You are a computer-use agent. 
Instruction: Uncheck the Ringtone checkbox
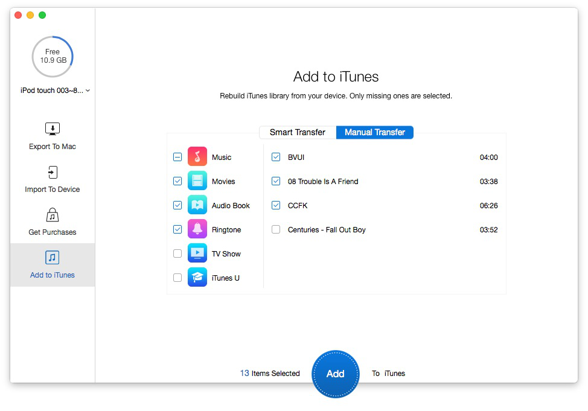177,229
